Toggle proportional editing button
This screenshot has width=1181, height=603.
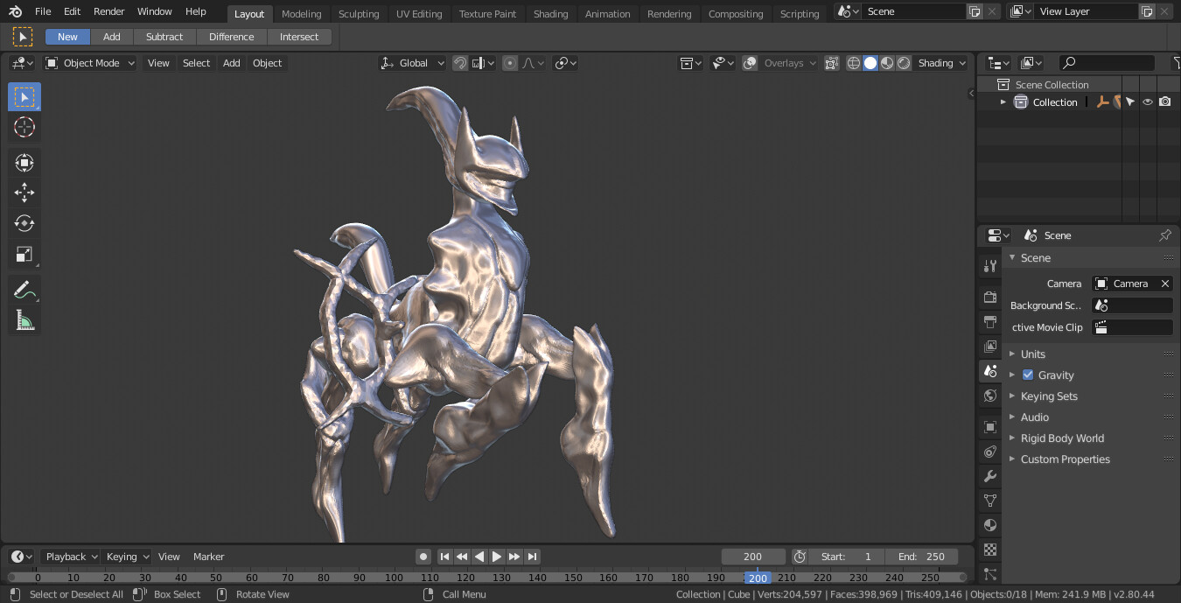point(510,63)
